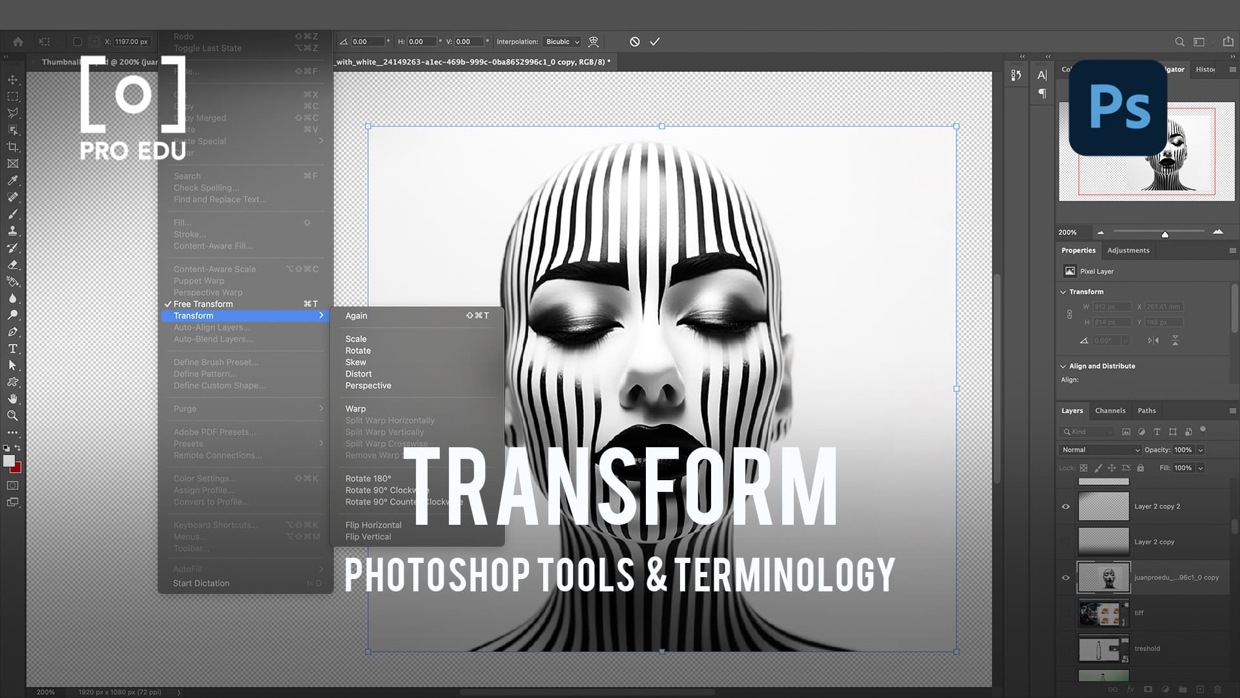Collapse the Align and Distribute section
Image resolution: width=1240 pixels, height=698 pixels.
click(1063, 366)
